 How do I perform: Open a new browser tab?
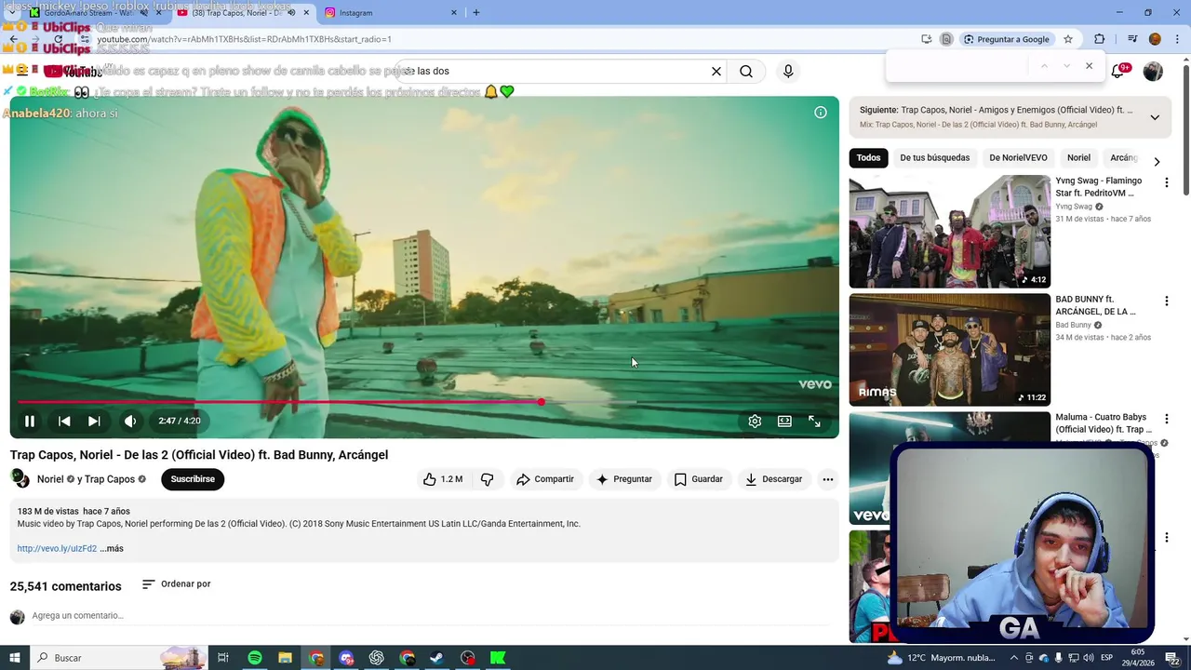point(476,13)
